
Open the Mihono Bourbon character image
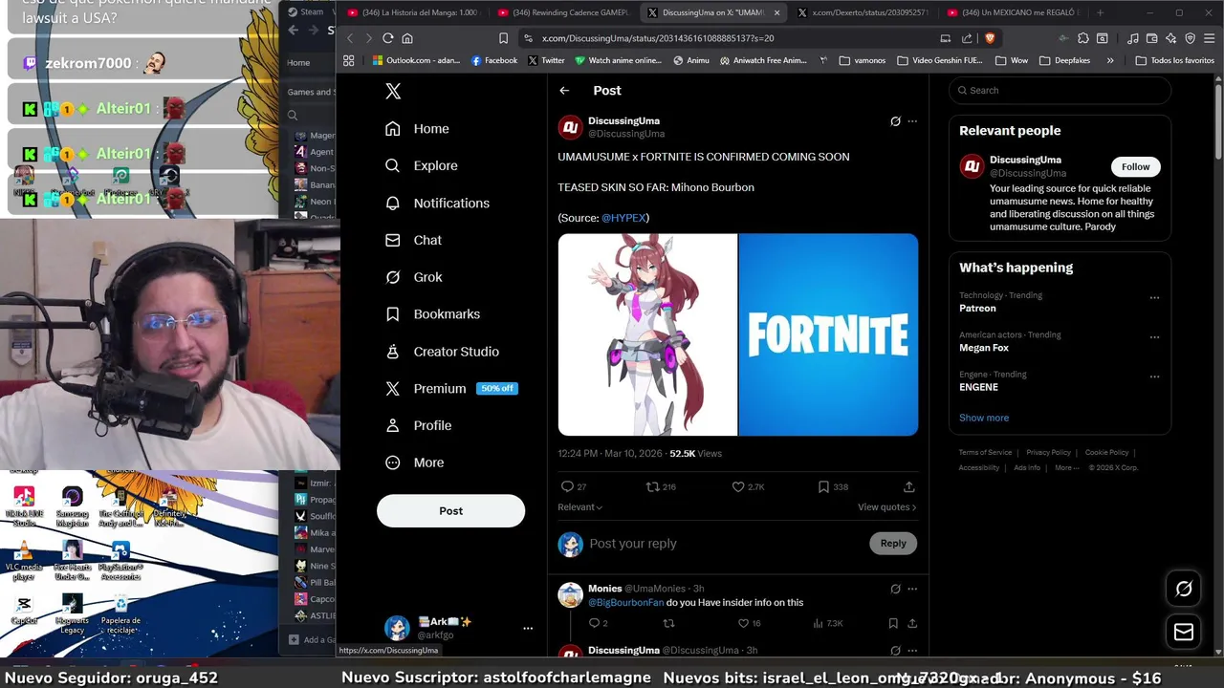pyautogui.click(x=647, y=334)
